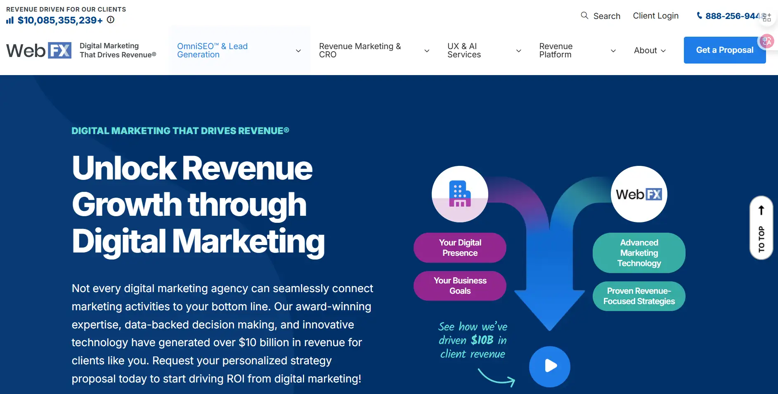This screenshot has height=394, width=778.
Task: Click the $10,085,355,239+ revenue figure
Action: click(60, 20)
